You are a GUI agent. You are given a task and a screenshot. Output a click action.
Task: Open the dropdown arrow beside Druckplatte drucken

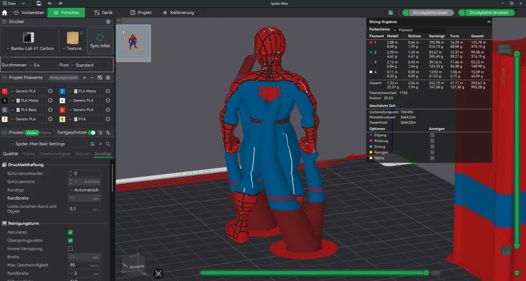pos(462,13)
